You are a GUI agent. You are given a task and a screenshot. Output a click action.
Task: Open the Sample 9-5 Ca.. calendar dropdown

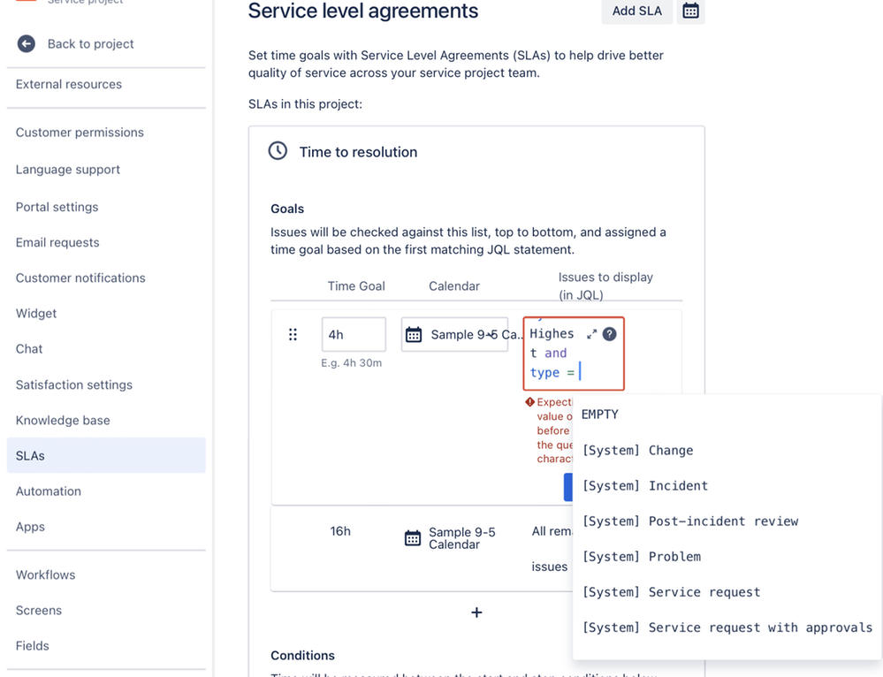click(x=454, y=335)
